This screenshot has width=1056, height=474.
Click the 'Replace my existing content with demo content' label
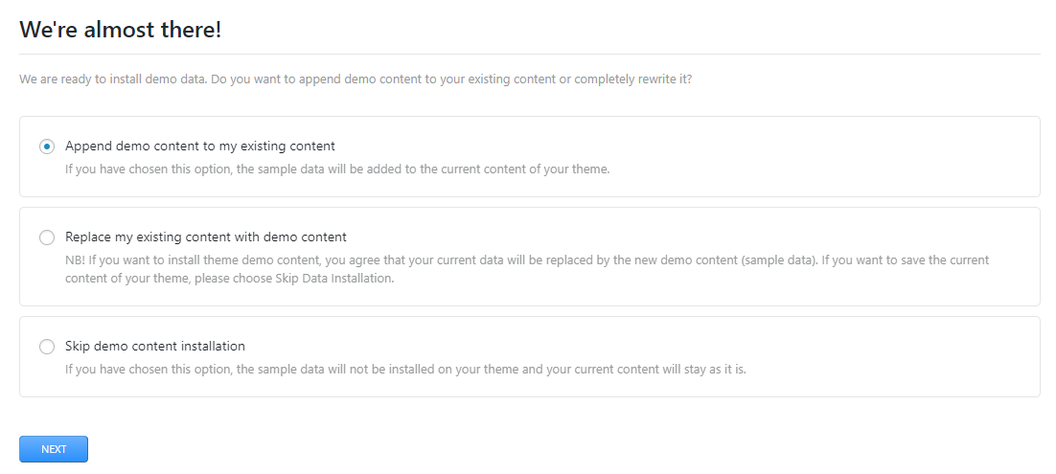205,237
